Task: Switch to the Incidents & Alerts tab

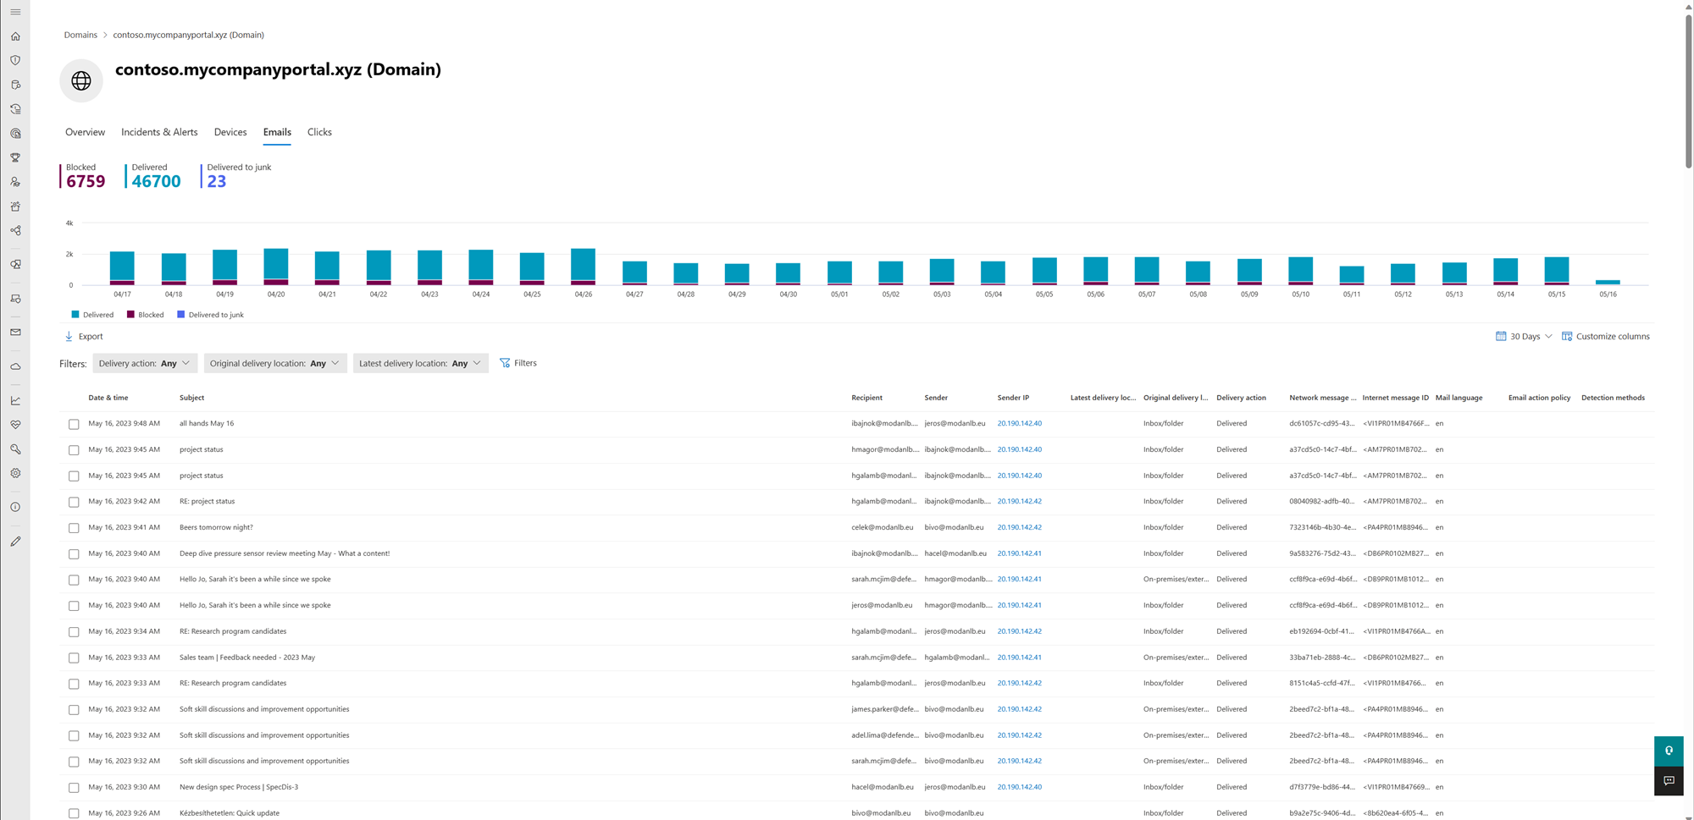Action: pos(159,132)
